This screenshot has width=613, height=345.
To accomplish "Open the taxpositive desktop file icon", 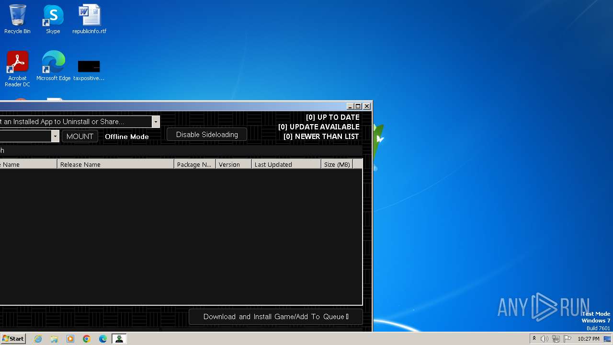I will (89, 69).
